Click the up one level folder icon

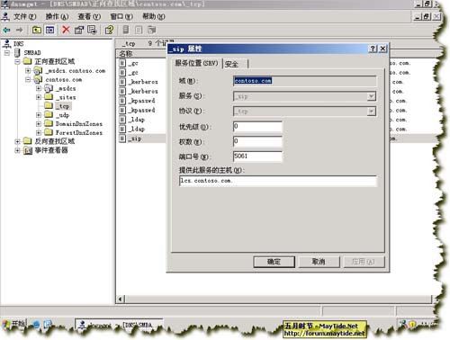coord(37,30)
